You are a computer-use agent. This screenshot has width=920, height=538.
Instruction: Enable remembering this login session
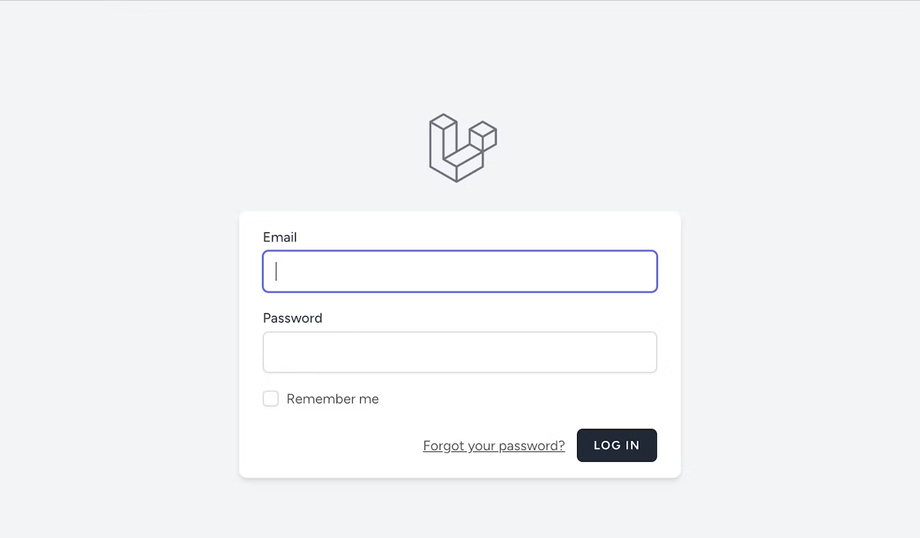[271, 399]
